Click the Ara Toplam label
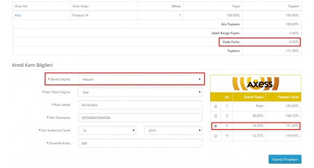This screenshot has width=314, height=168. 230,24
